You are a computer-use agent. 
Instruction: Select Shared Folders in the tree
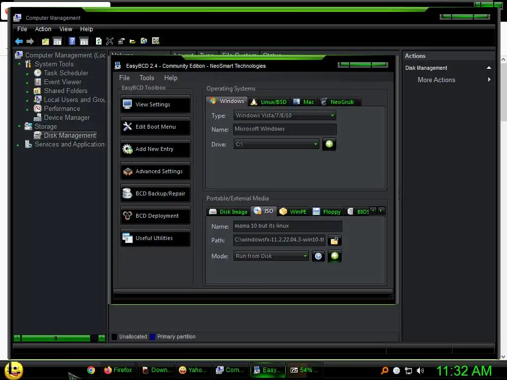[x=66, y=91]
